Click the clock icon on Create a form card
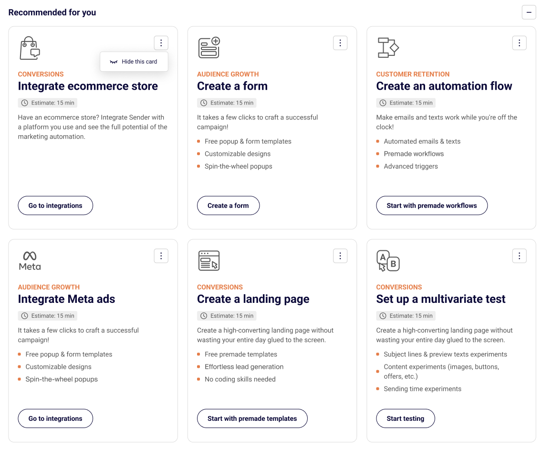This screenshot has height=450, width=542. (204, 103)
